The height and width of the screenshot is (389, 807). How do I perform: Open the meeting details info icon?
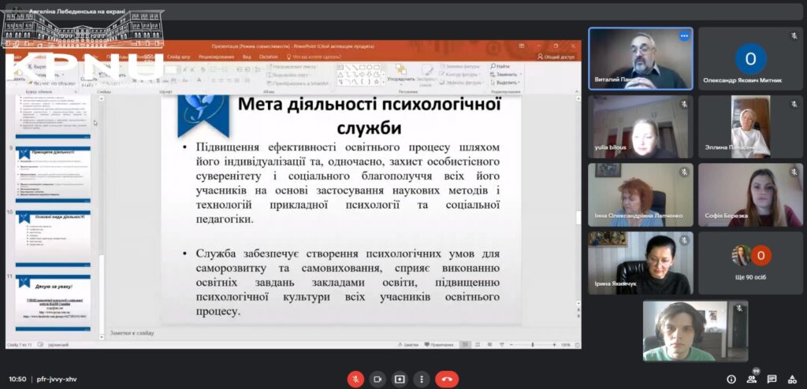731,379
